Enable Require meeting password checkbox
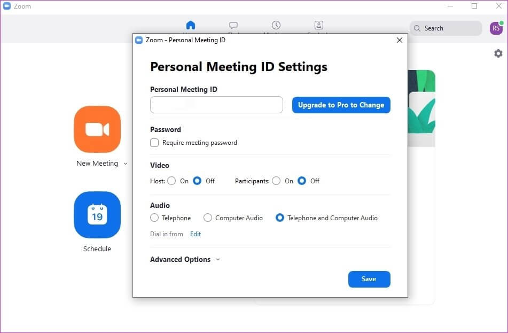 tap(154, 143)
